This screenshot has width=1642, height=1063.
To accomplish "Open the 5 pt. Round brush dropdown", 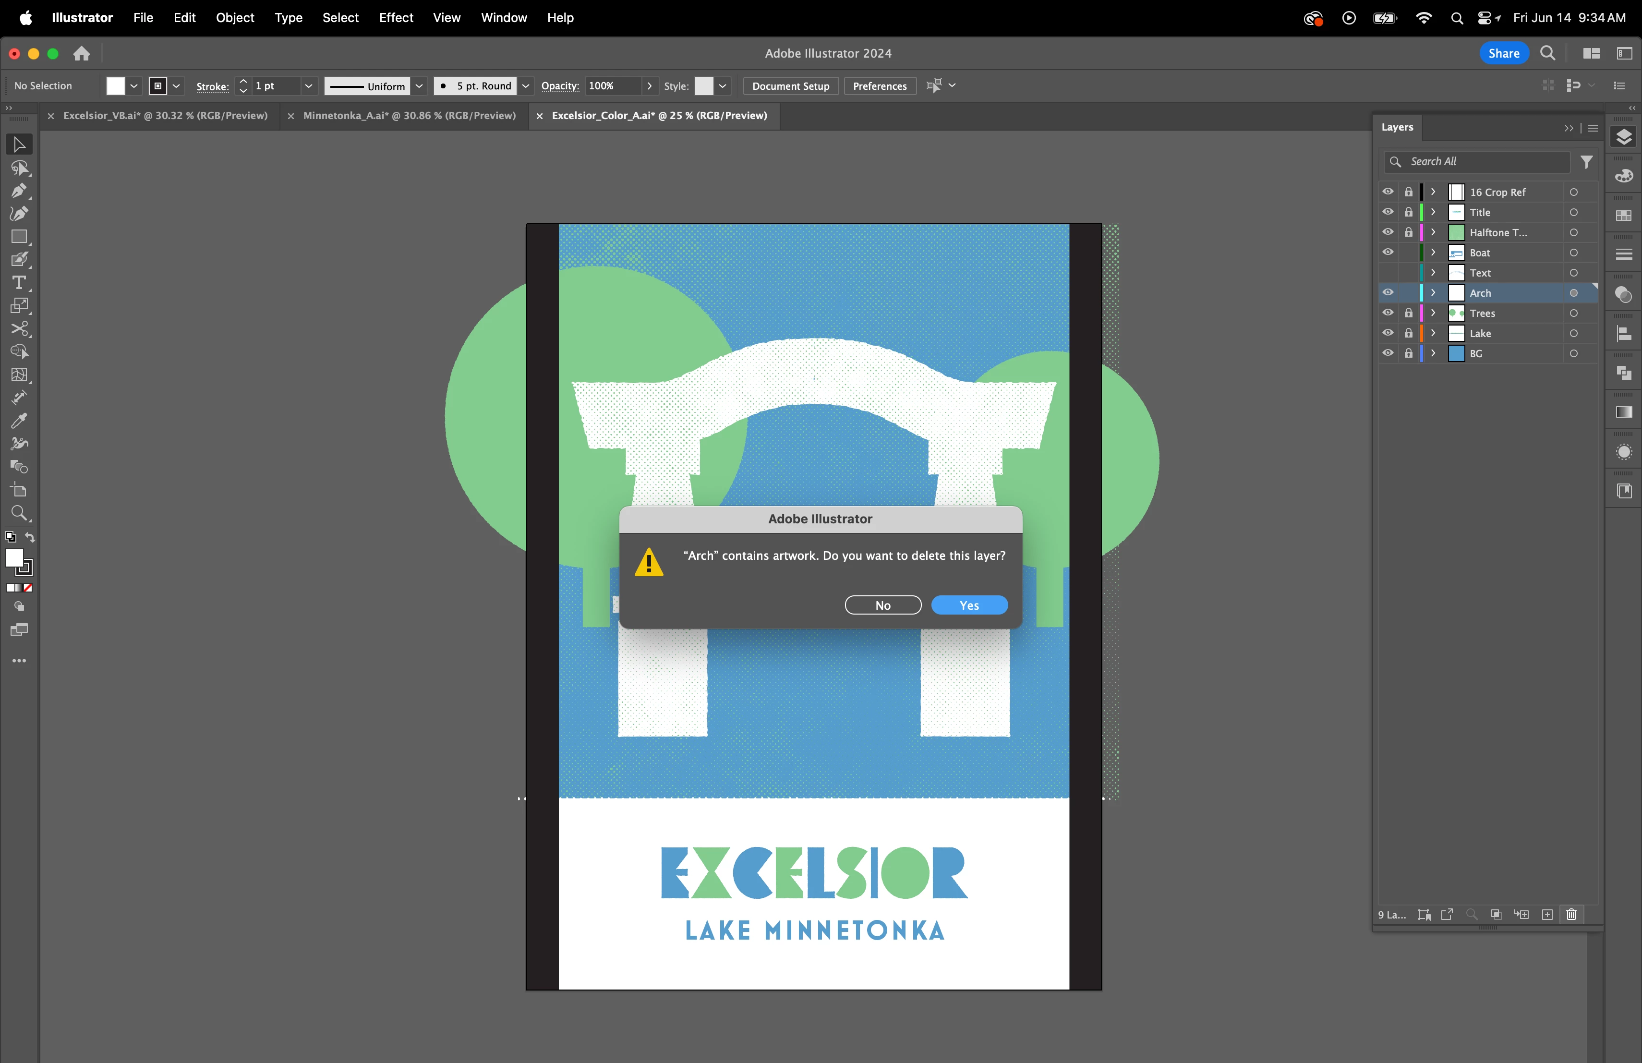I will [526, 85].
